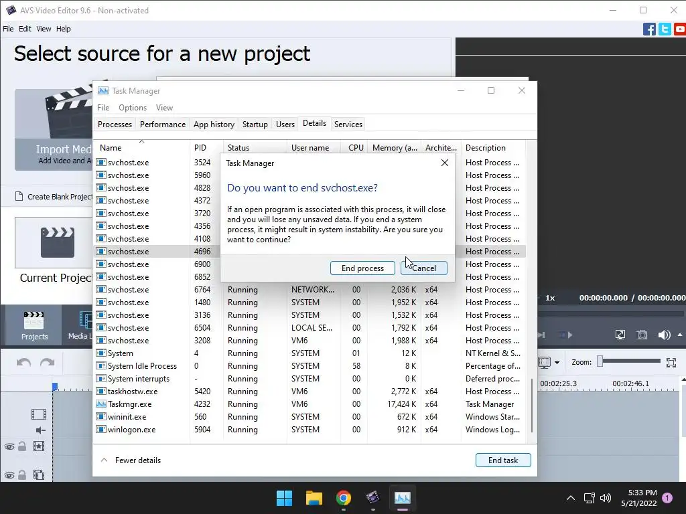Image resolution: width=686 pixels, height=514 pixels.
Task: Click the Projects button in AVS editor
Action: pos(34,326)
